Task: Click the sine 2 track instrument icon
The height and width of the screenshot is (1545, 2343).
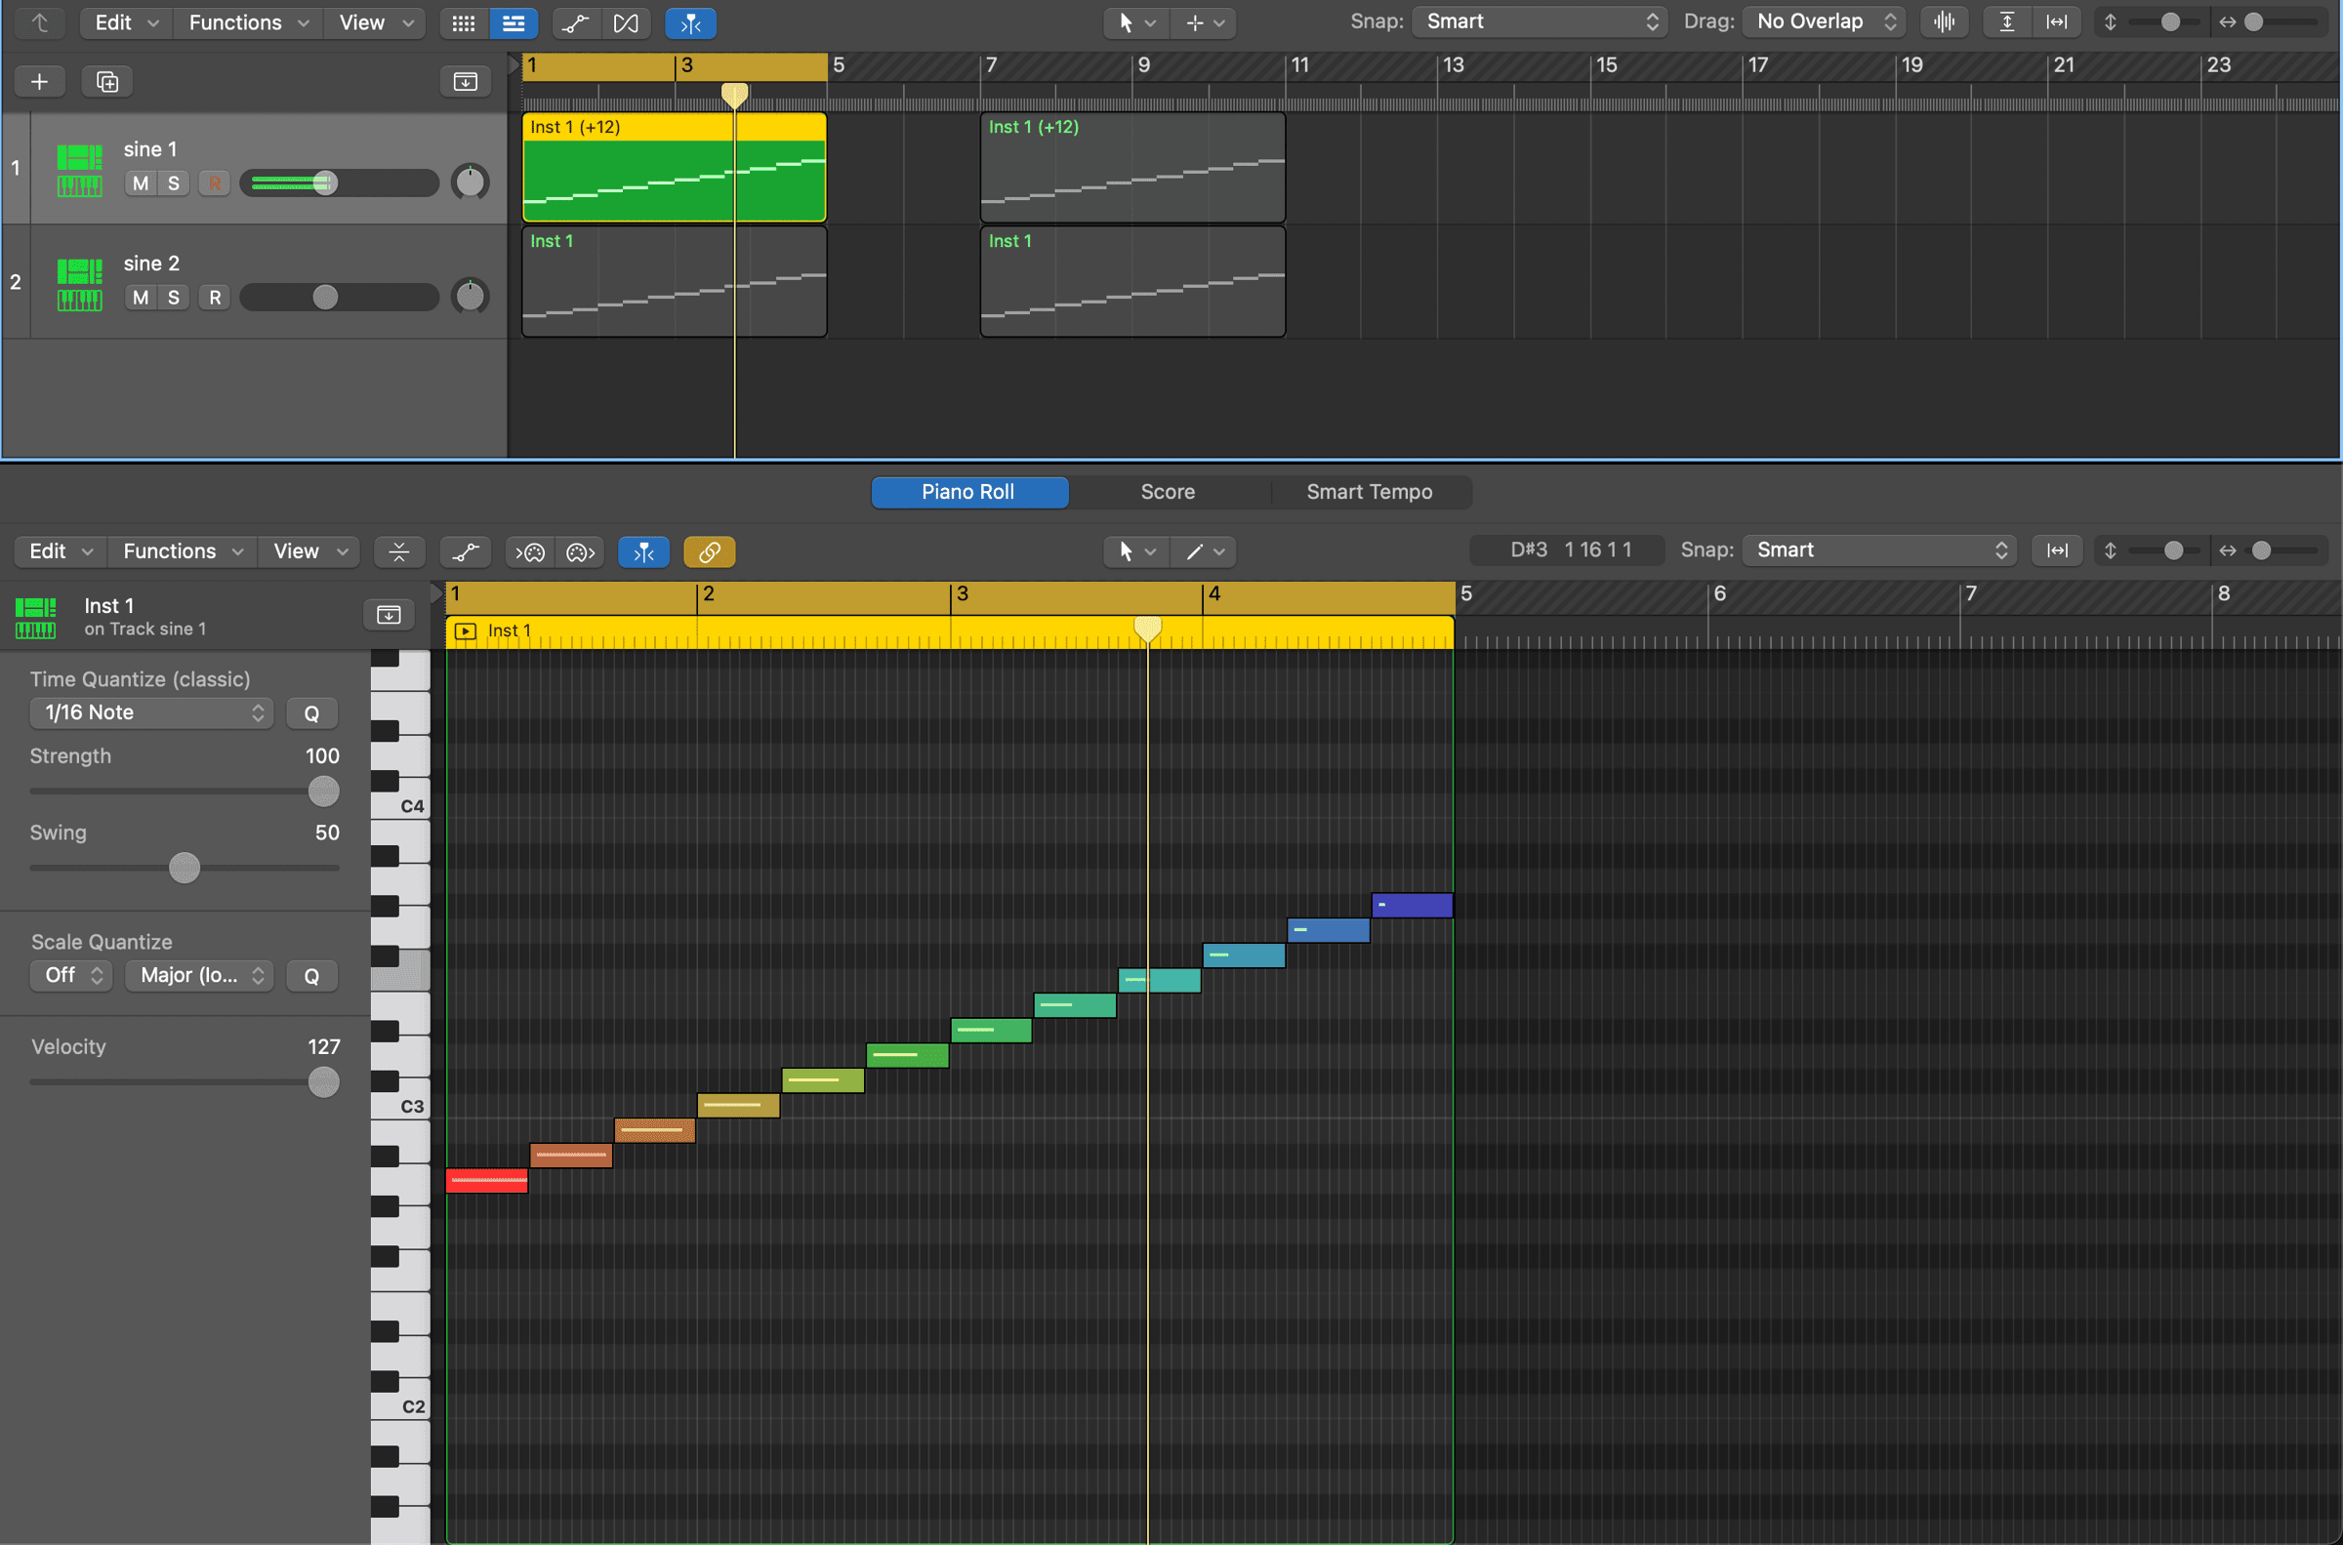Action: click(x=80, y=284)
